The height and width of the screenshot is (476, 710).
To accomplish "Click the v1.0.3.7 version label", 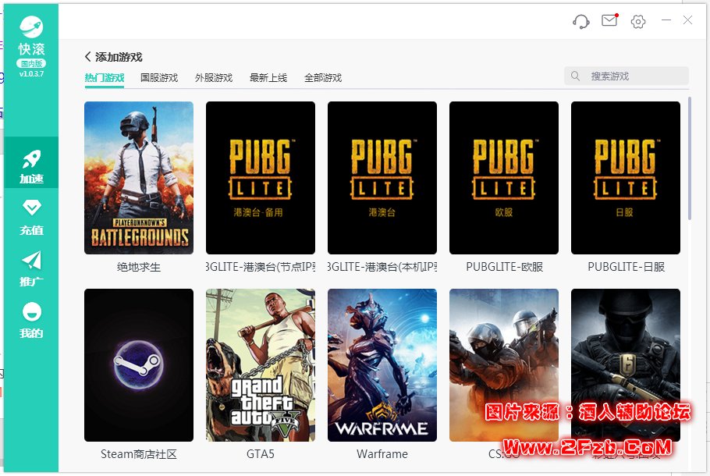I will pyautogui.click(x=31, y=74).
